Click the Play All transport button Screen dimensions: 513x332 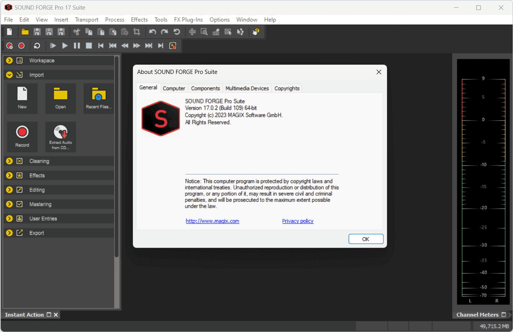click(x=53, y=46)
